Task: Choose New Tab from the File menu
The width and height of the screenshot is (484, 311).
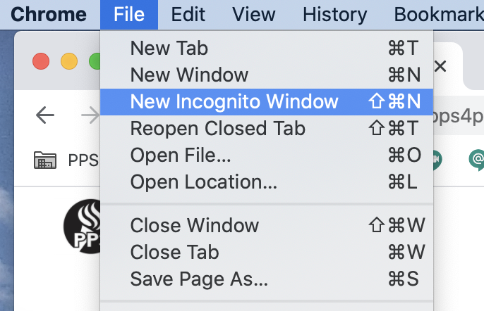Action: [267, 49]
